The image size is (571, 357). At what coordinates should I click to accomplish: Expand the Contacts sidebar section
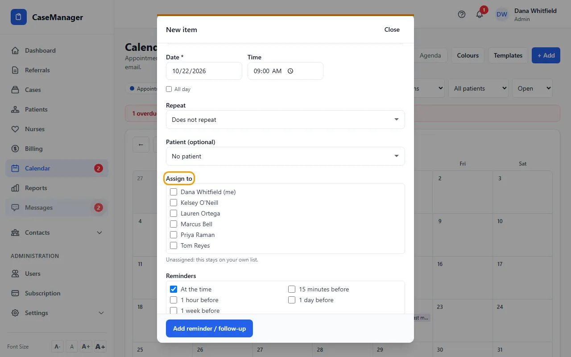point(99,232)
